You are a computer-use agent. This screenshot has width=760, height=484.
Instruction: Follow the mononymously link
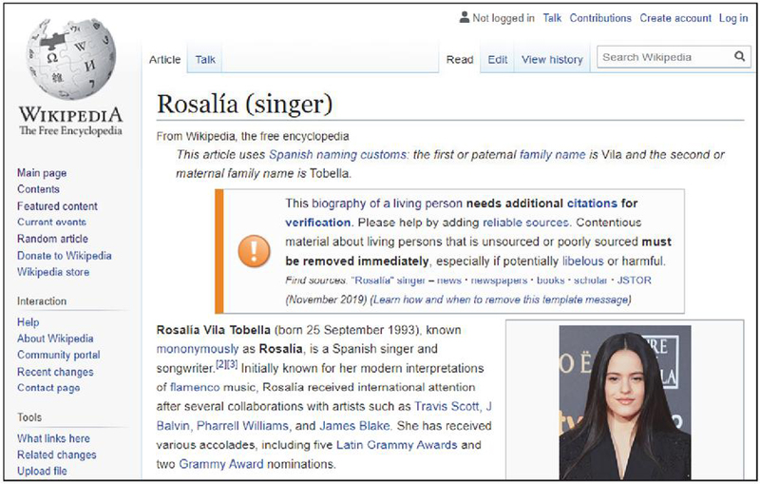point(198,349)
